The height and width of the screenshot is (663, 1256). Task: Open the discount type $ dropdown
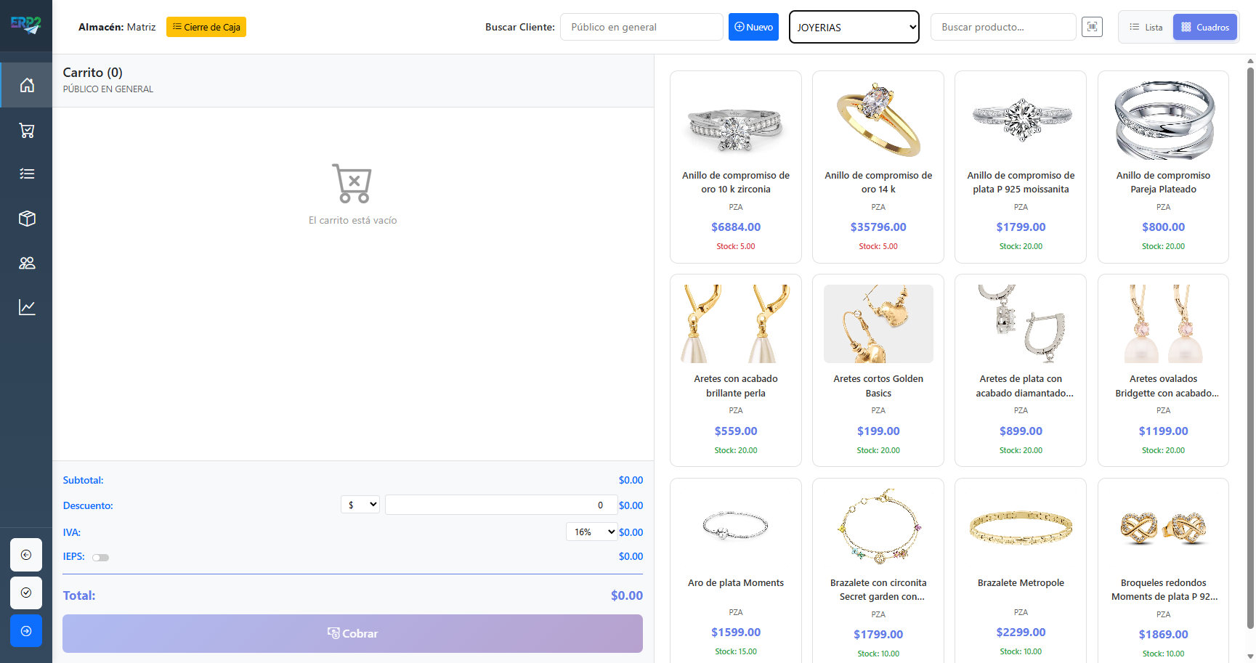(x=360, y=505)
